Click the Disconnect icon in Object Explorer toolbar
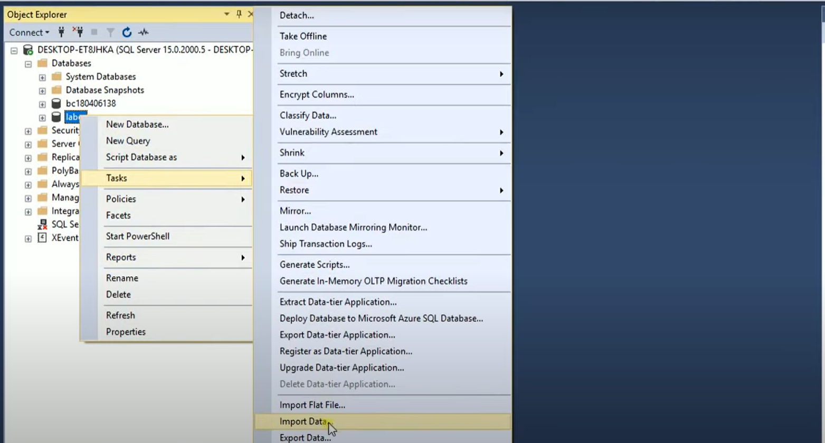Screen dimensions: 825x443 pos(78,32)
